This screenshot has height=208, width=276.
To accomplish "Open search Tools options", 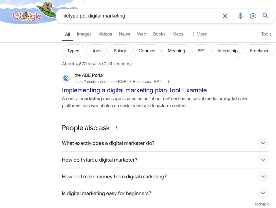I will (x=266, y=34).
